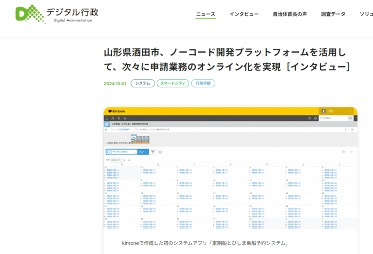
Task: Open the ニュース menu item
Action: point(206,14)
